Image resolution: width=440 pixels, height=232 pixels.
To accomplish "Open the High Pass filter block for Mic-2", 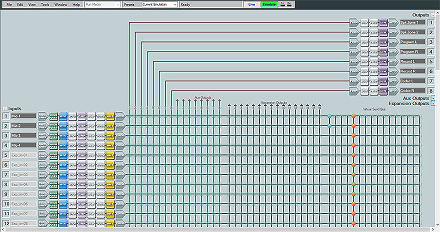I will (54, 126).
